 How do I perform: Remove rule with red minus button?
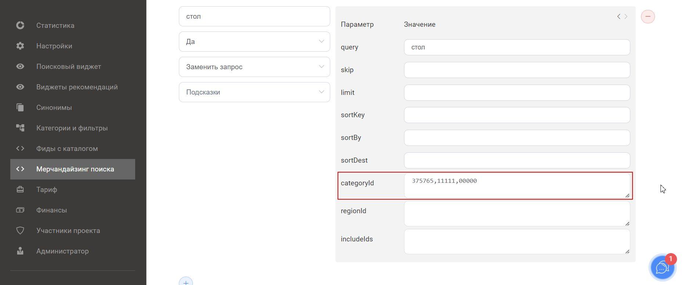tap(648, 16)
